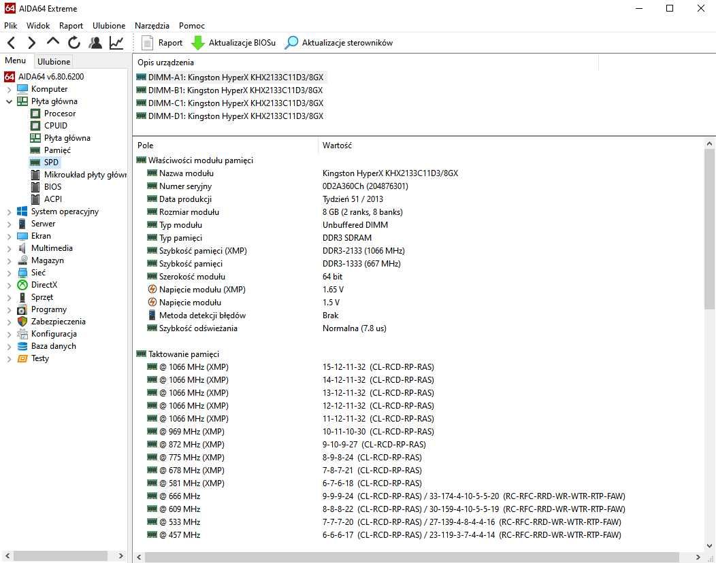Click the magnifier driver updates icon

tap(291, 43)
